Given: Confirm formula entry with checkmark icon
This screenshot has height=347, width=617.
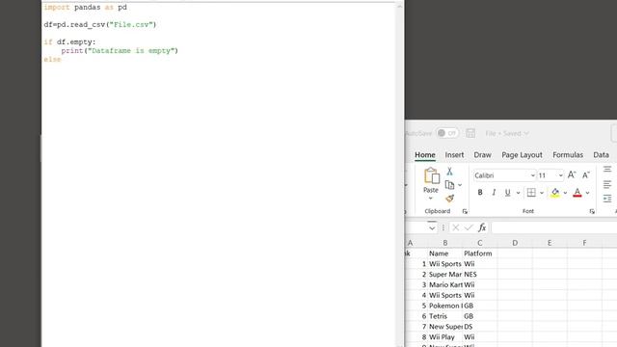Looking at the screenshot, I should coord(469,227).
